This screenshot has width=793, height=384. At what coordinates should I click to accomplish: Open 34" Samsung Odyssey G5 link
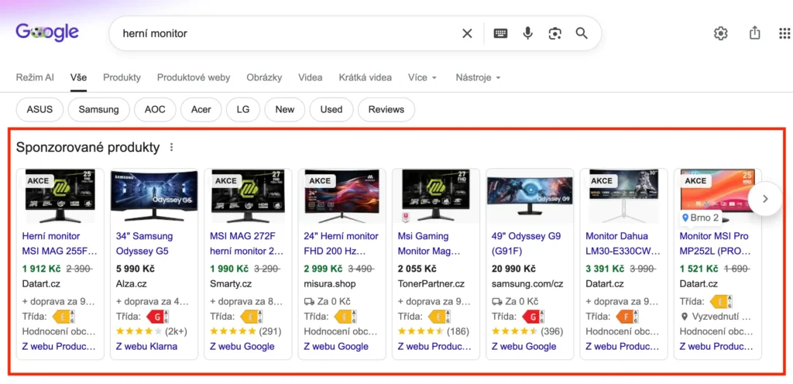(145, 244)
